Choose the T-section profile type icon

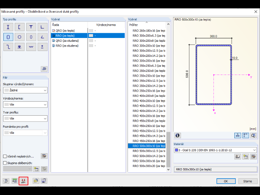[x=31, y=27]
